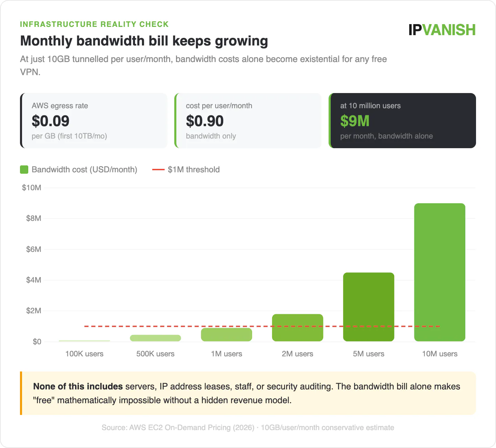Click the 1M users bar
The image size is (496, 448).
[x=226, y=335]
